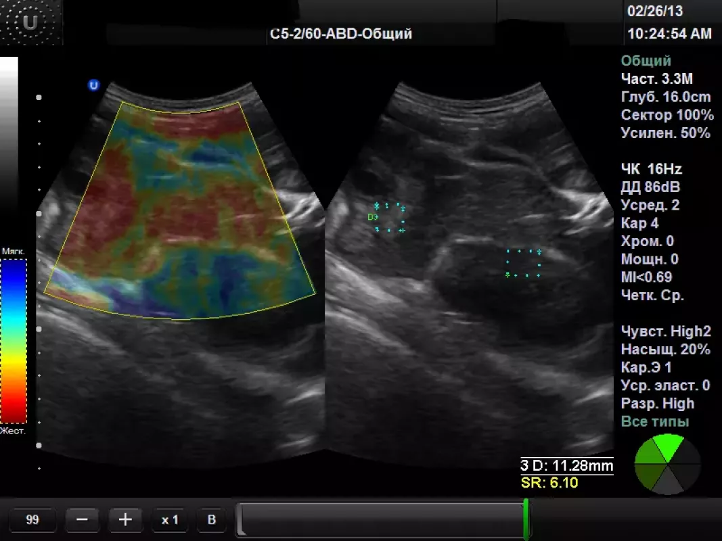Select the D3 dotted measurement box
Screen dimensions: 722x541
[390, 218]
